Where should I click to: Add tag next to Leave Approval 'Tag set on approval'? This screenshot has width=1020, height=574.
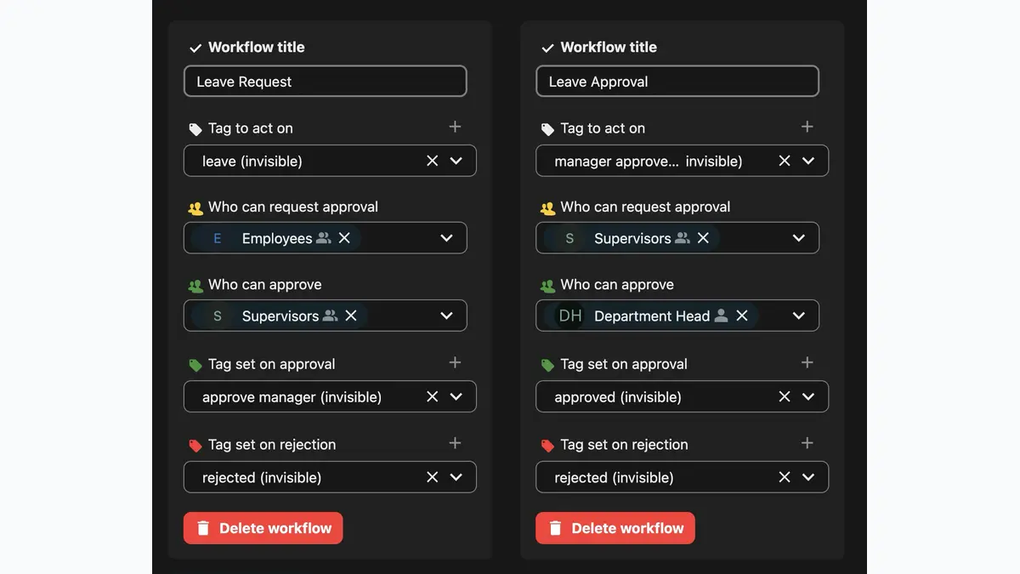807,362
